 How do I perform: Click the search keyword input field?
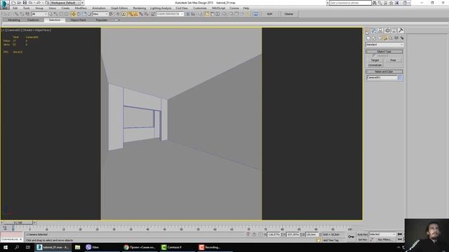350,3
